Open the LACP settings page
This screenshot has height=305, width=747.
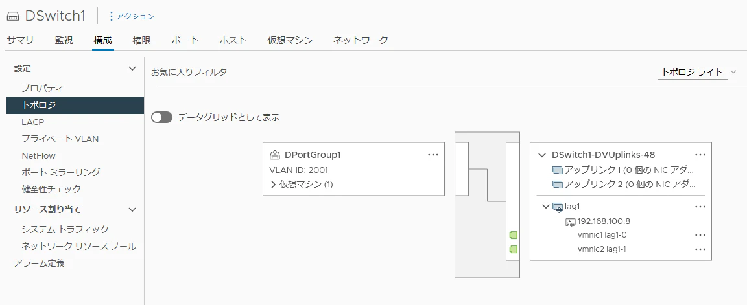tap(33, 122)
